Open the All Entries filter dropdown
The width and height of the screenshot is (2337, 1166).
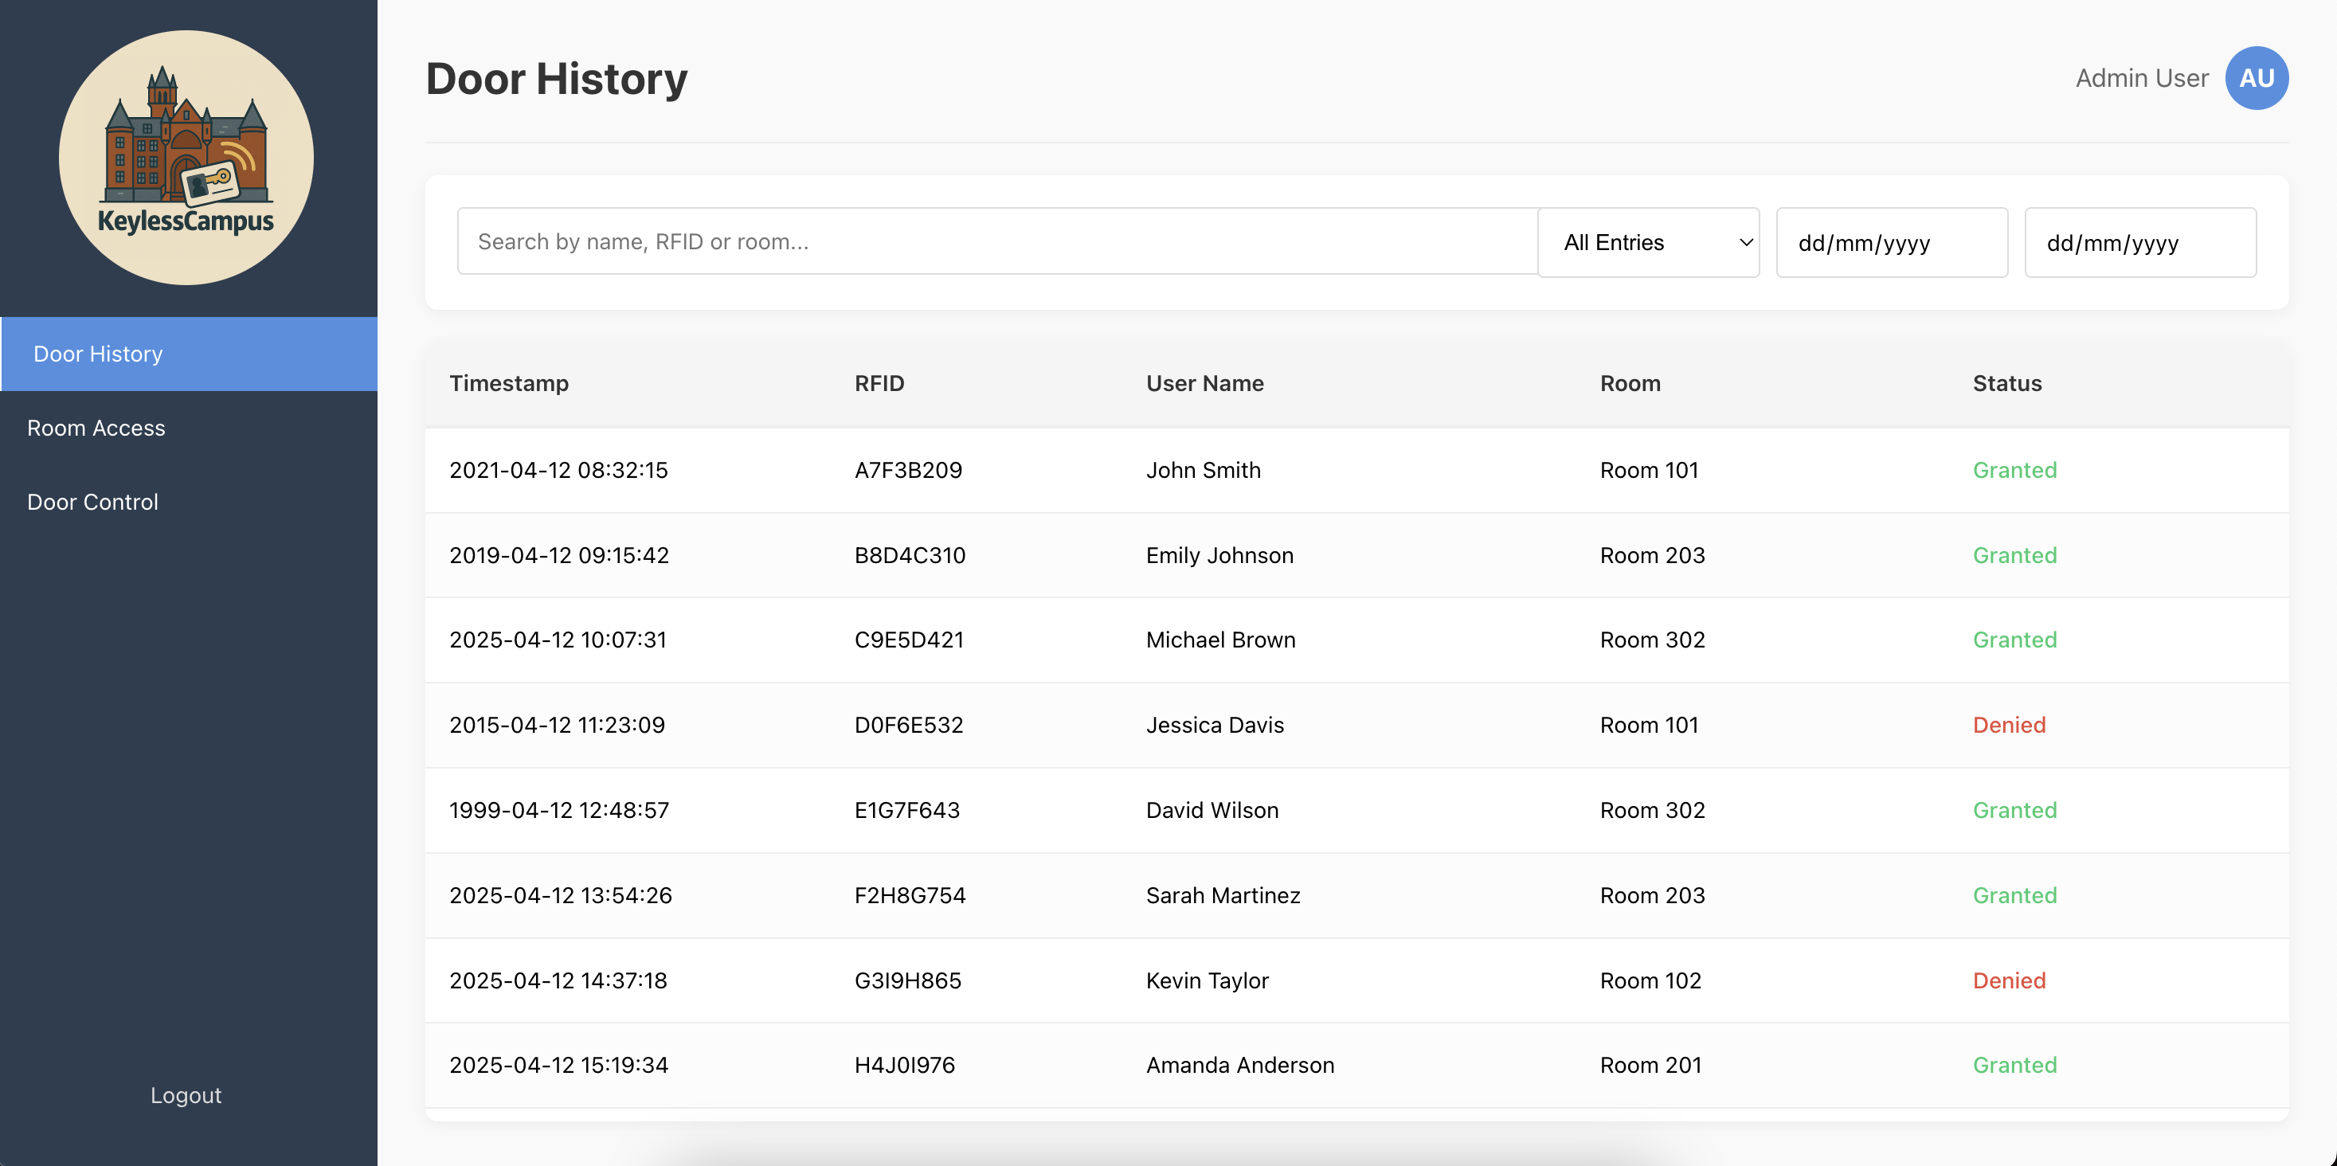[1647, 242]
